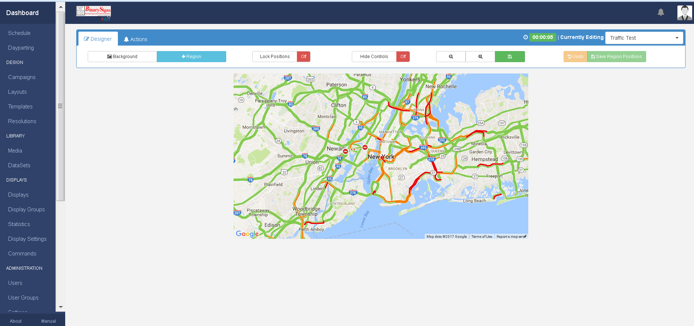Screen dimensions: 694x326
Task: Switch to the Designer tab
Action: [x=98, y=39]
